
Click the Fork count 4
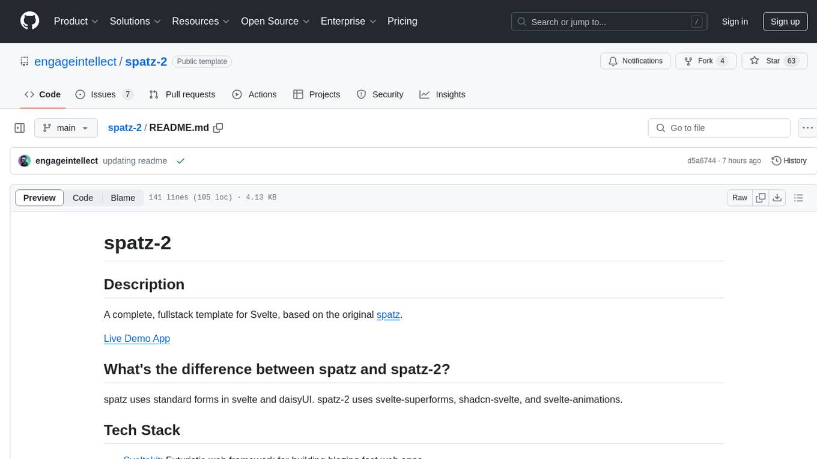click(x=723, y=61)
